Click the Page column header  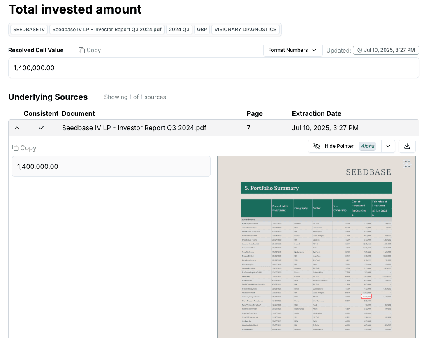point(255,114)
